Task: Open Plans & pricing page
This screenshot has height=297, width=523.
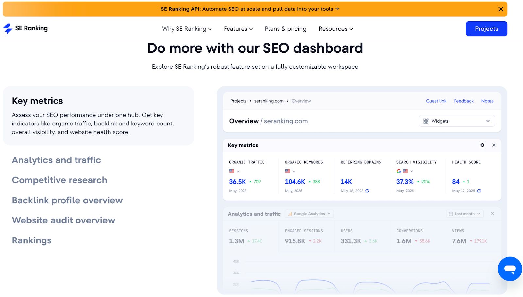Action: pyautogui.click(x=286, y=29)
